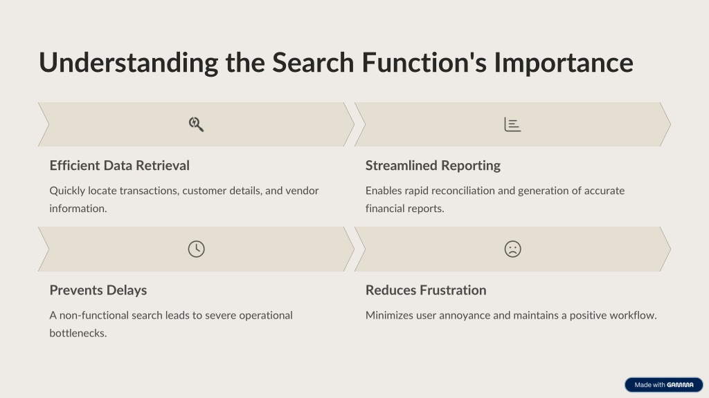Click the text about rapid reconciliation reports

click(494, 200)
